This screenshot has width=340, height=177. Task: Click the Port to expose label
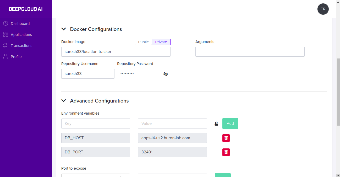[74, 168]
